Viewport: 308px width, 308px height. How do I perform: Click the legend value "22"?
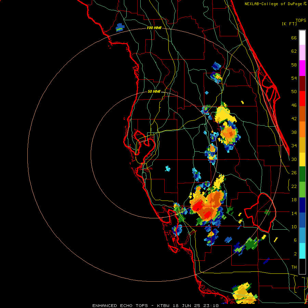pyautogui.click(x=294, y=186)
